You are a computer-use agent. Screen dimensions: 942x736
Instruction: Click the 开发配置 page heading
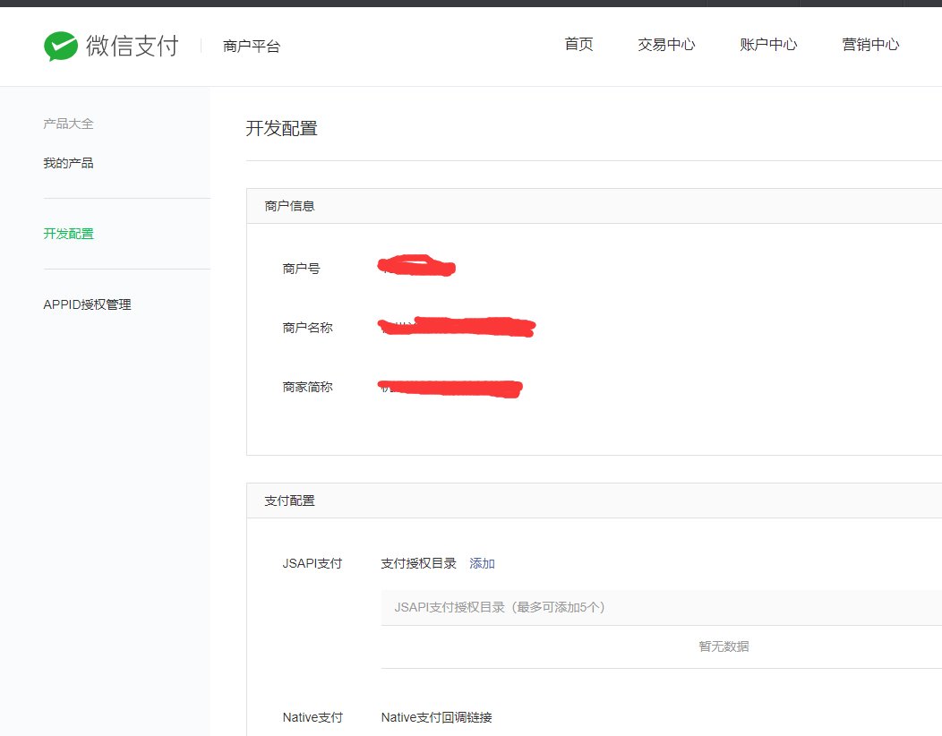pyautogui.click(x=282, y=129)
